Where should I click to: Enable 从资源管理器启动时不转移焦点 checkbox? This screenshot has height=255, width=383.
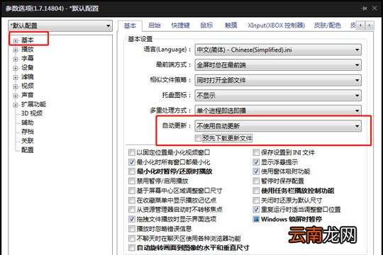pos(132,210)
